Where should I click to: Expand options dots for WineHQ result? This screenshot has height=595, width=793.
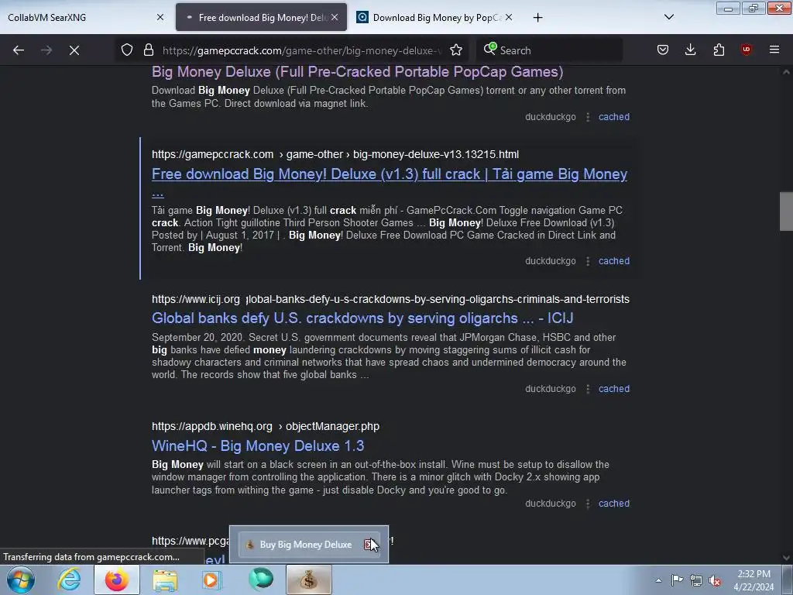(x=587, y=504)
